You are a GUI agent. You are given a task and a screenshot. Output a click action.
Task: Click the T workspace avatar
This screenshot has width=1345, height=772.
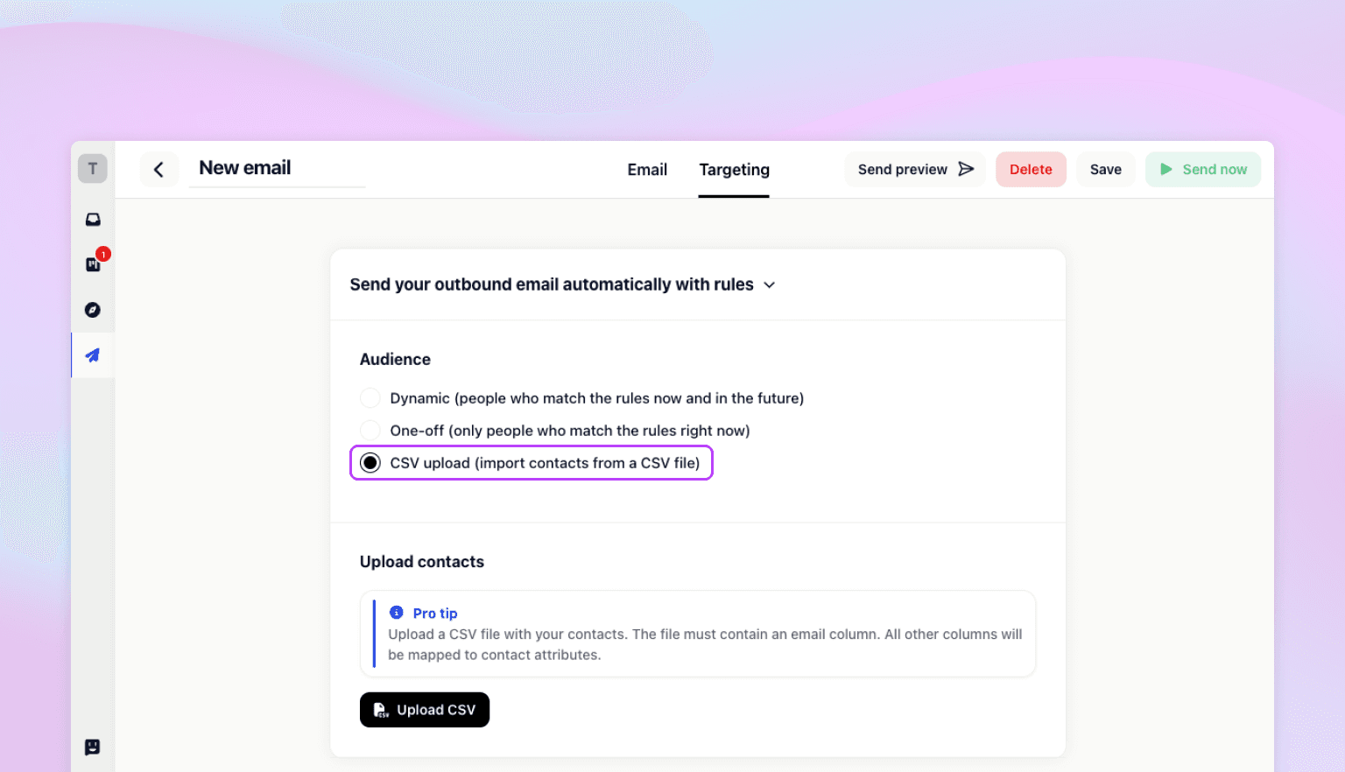[x=92, y=168]
